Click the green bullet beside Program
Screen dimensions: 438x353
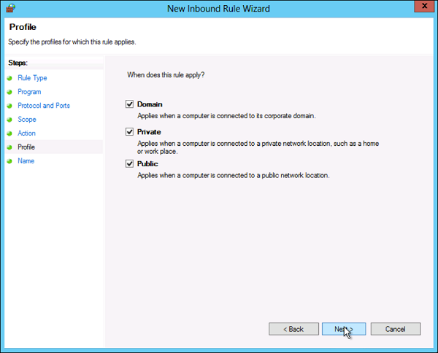pos(9,92)
